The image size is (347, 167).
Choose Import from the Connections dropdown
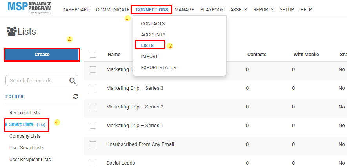[149, 57]
